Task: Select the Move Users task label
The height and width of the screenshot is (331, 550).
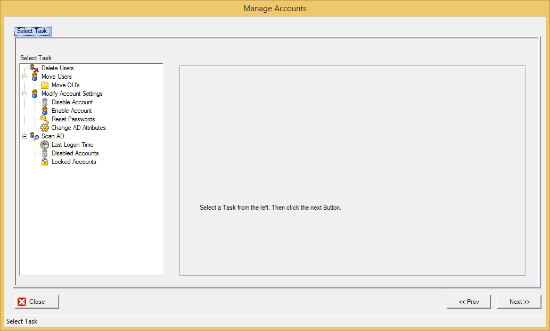Action: pyautogui.click(x=56, y=77)
